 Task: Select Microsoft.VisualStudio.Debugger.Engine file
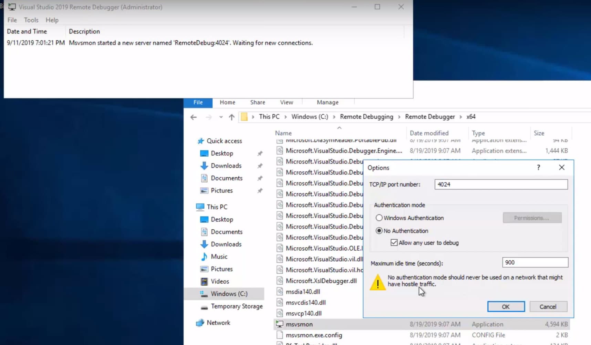(x=344, y=150)
